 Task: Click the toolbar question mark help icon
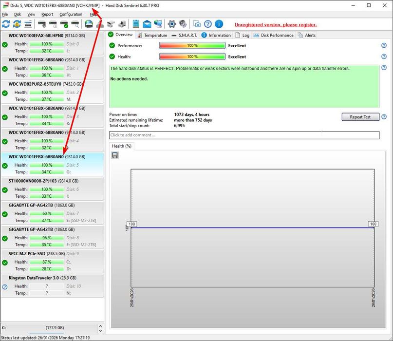pyautogui.click(x=208, y=24)
